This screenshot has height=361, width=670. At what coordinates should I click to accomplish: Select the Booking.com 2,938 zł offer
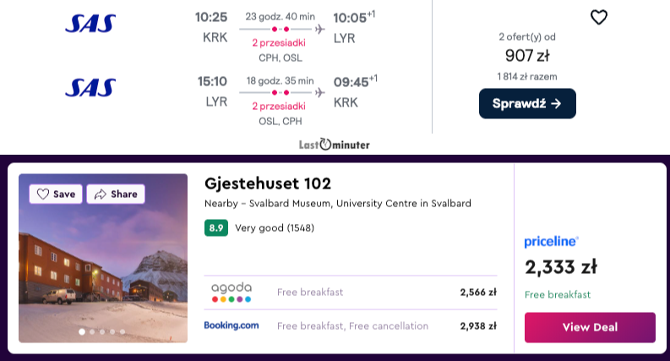point(351,326)
